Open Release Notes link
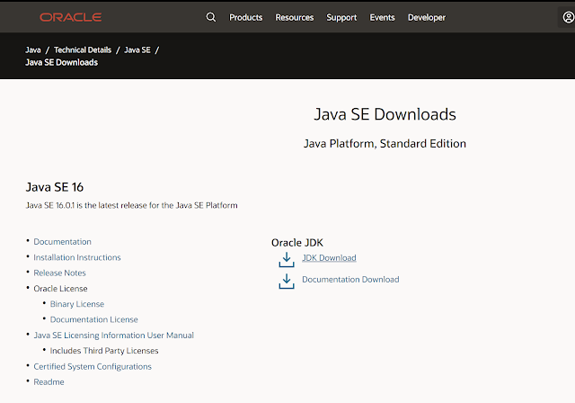 pyautogui.click(x=59, y=273)
